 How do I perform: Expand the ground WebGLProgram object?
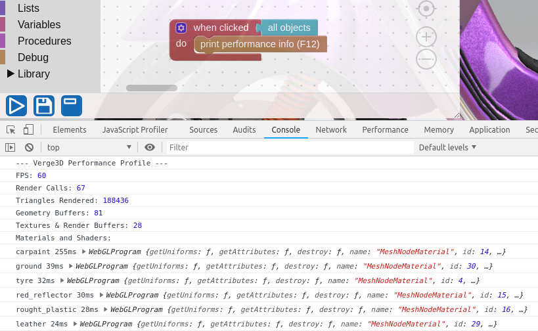(71, 266)
